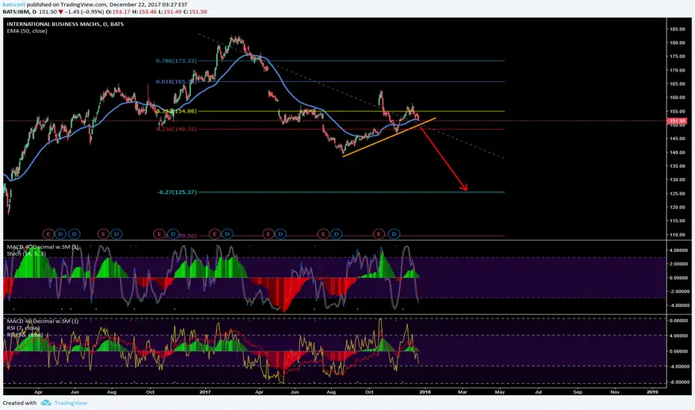Select the 0.618 Fibonacci level label
The width and height of the screenshot is (695, 410).
pyautogui.click(x=175, y=81)
